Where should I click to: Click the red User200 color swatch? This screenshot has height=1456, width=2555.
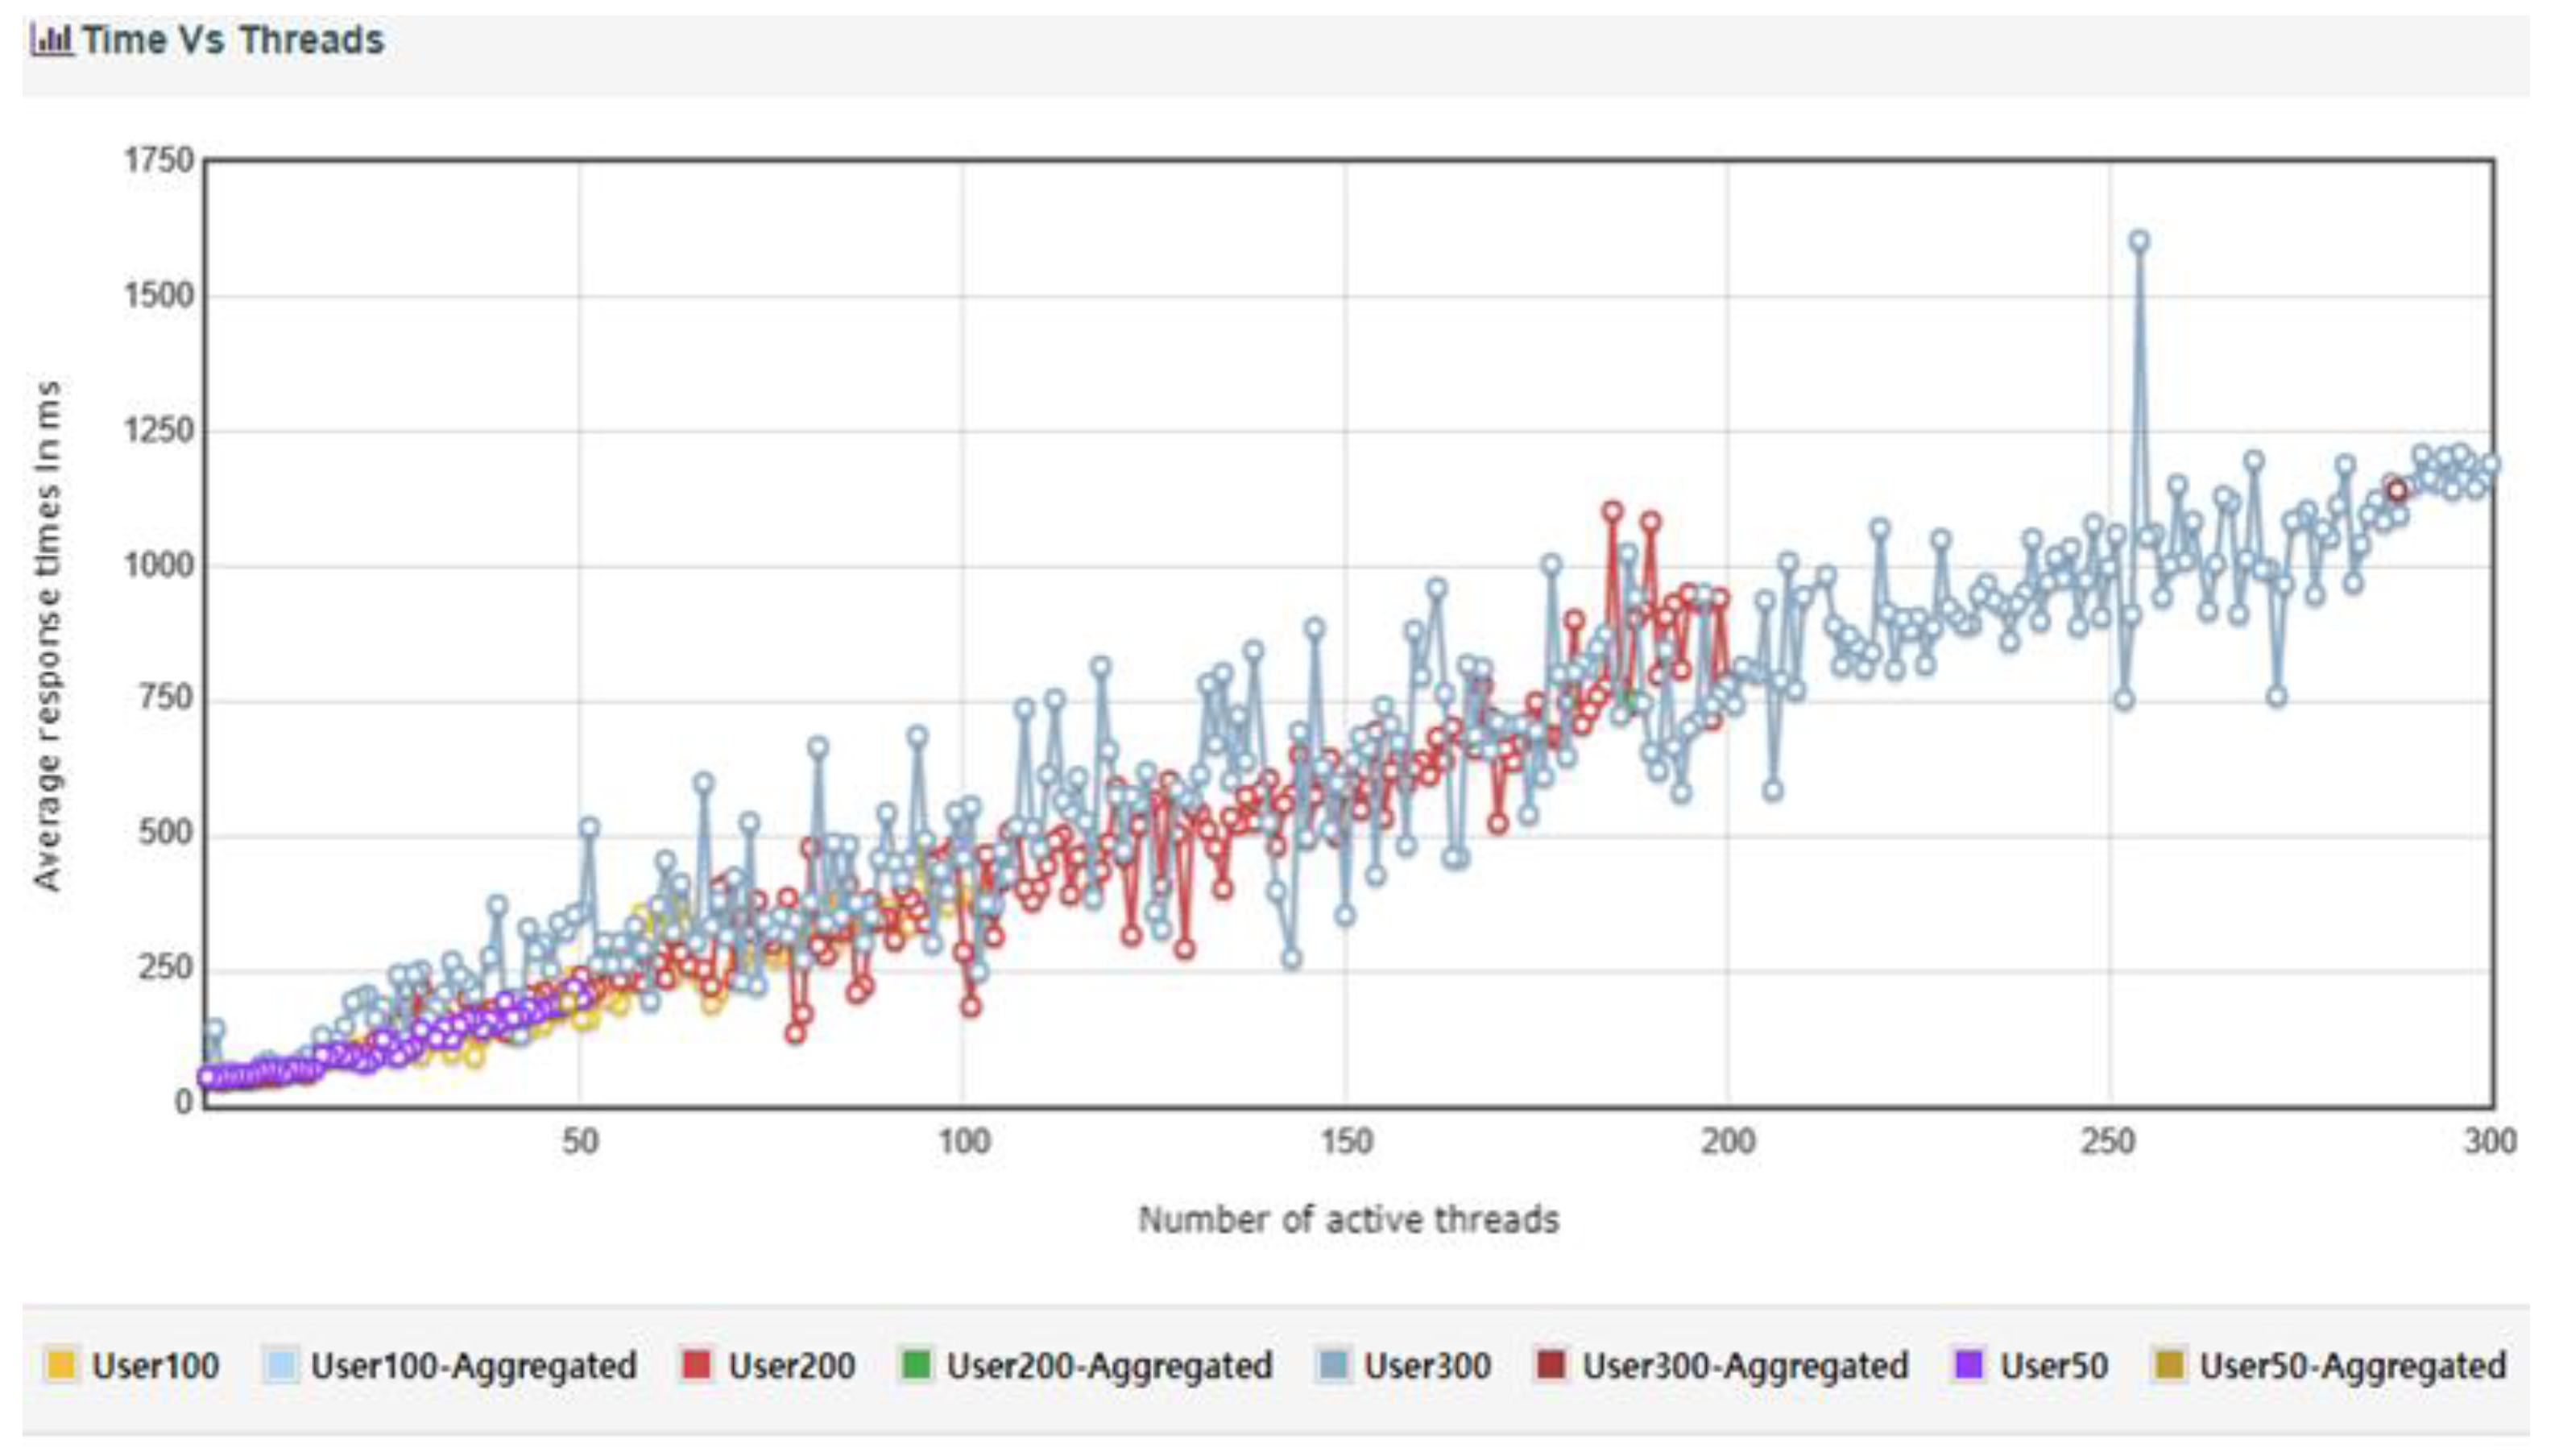pos(696,1365)
